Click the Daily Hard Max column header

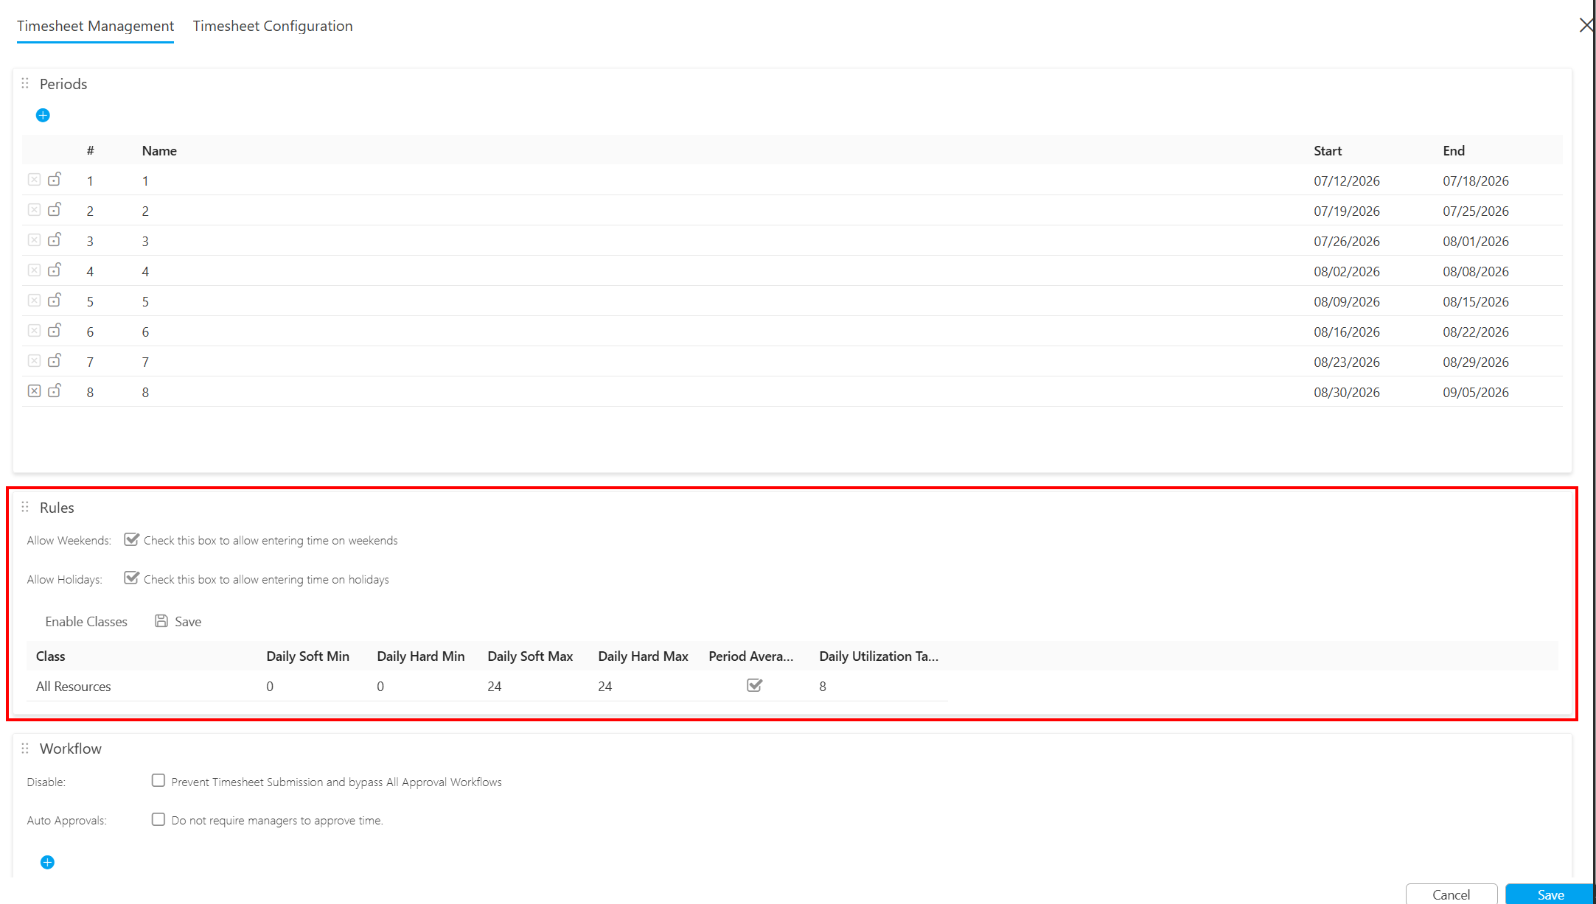643,656
